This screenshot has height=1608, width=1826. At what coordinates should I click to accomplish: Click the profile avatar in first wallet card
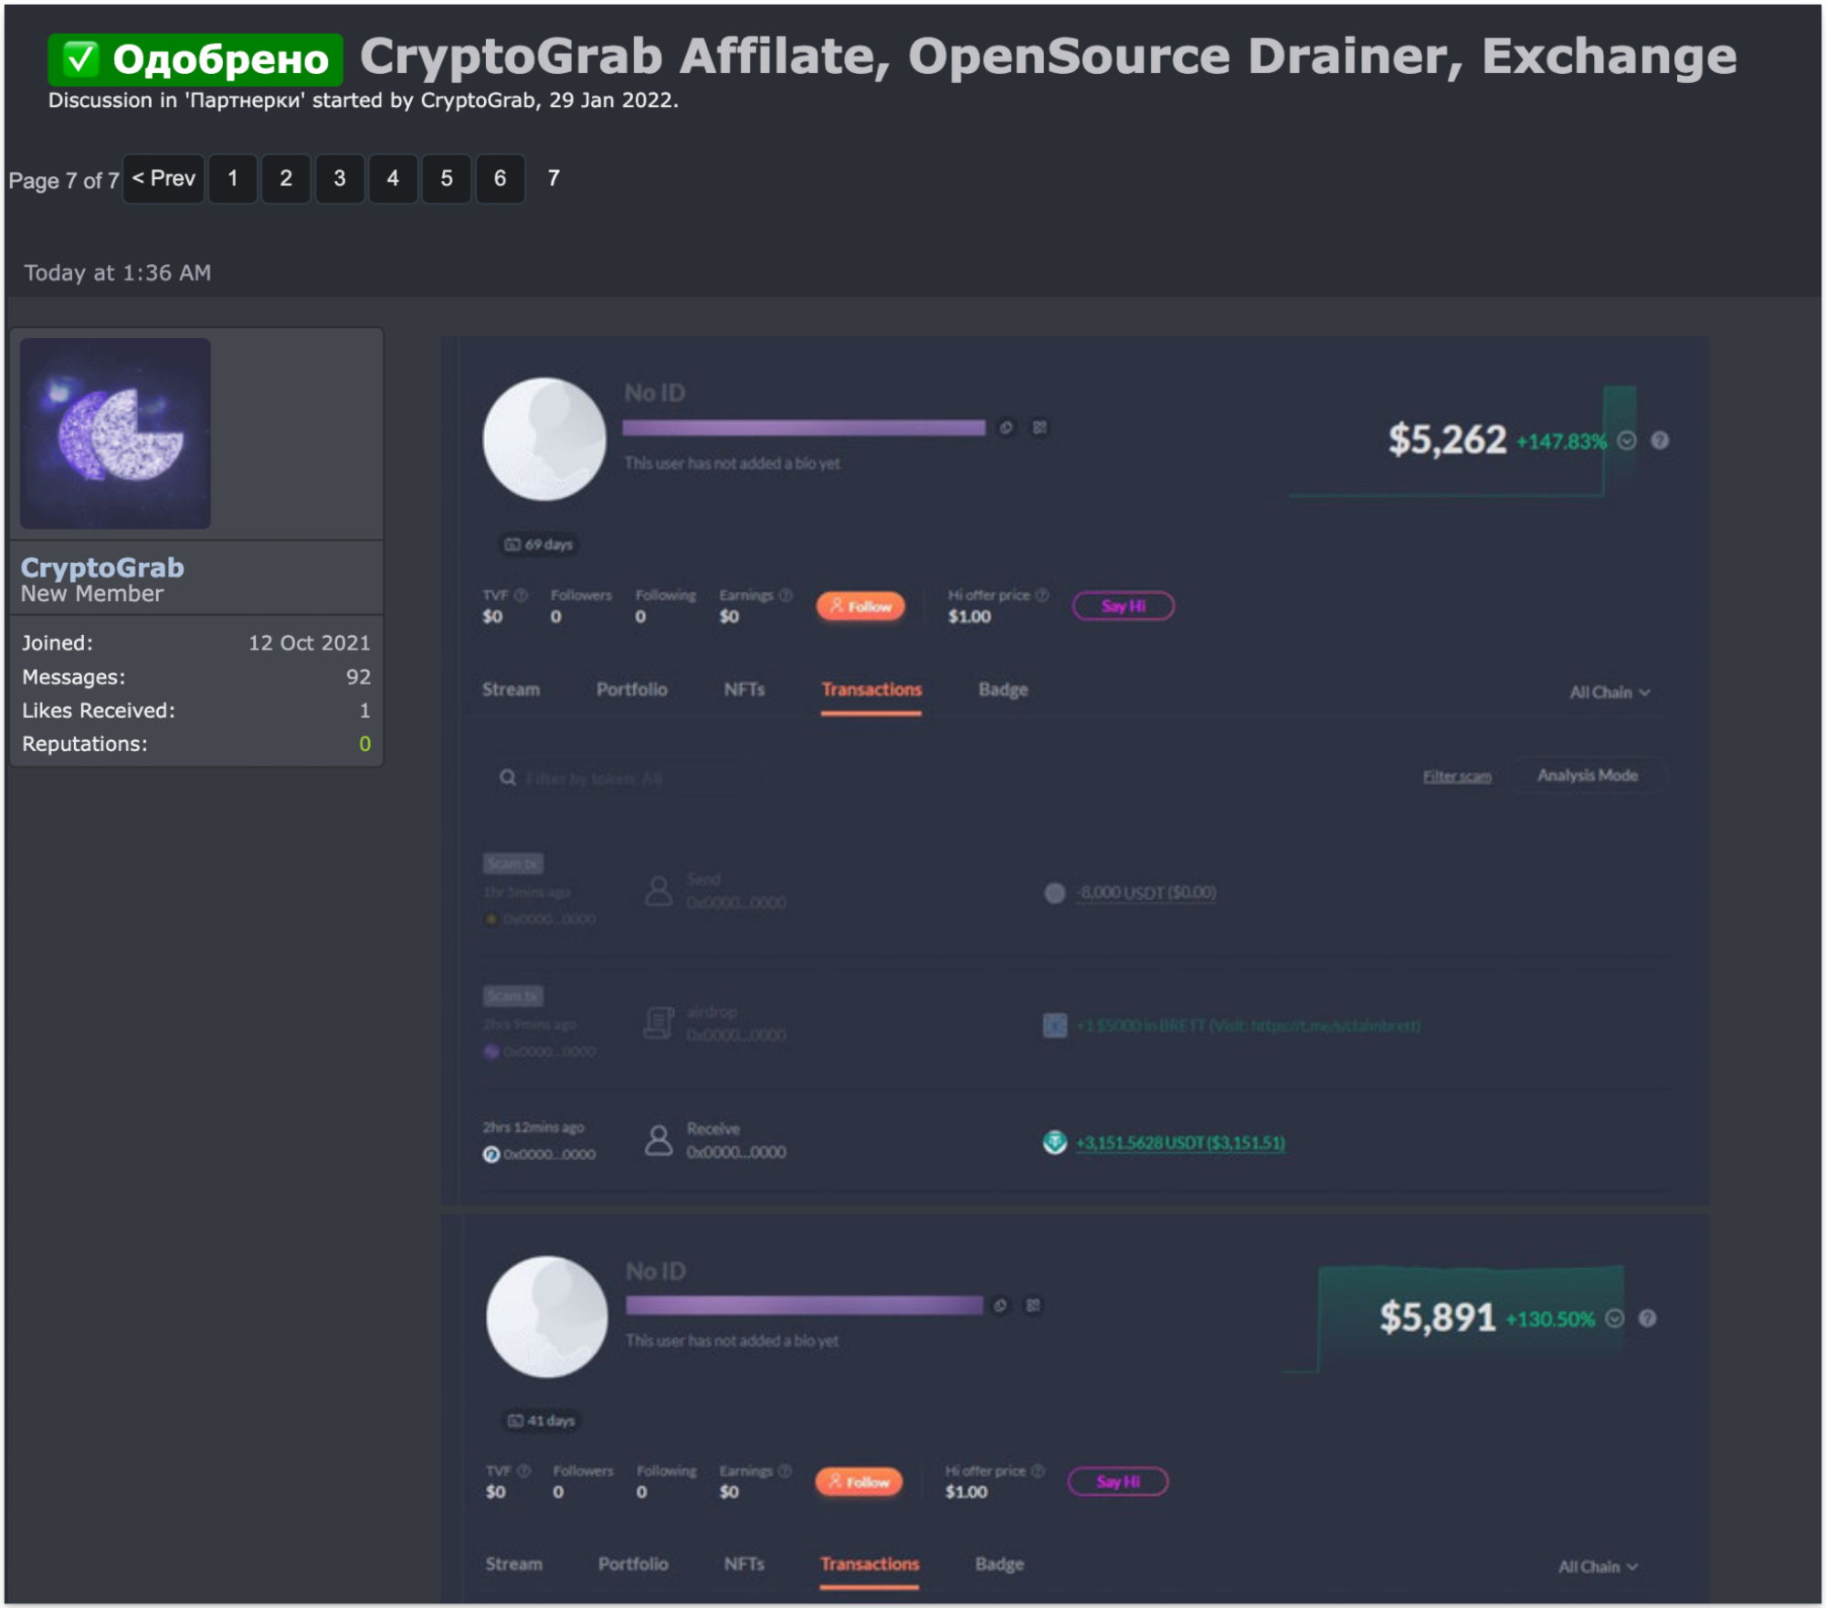click(544, 439)
